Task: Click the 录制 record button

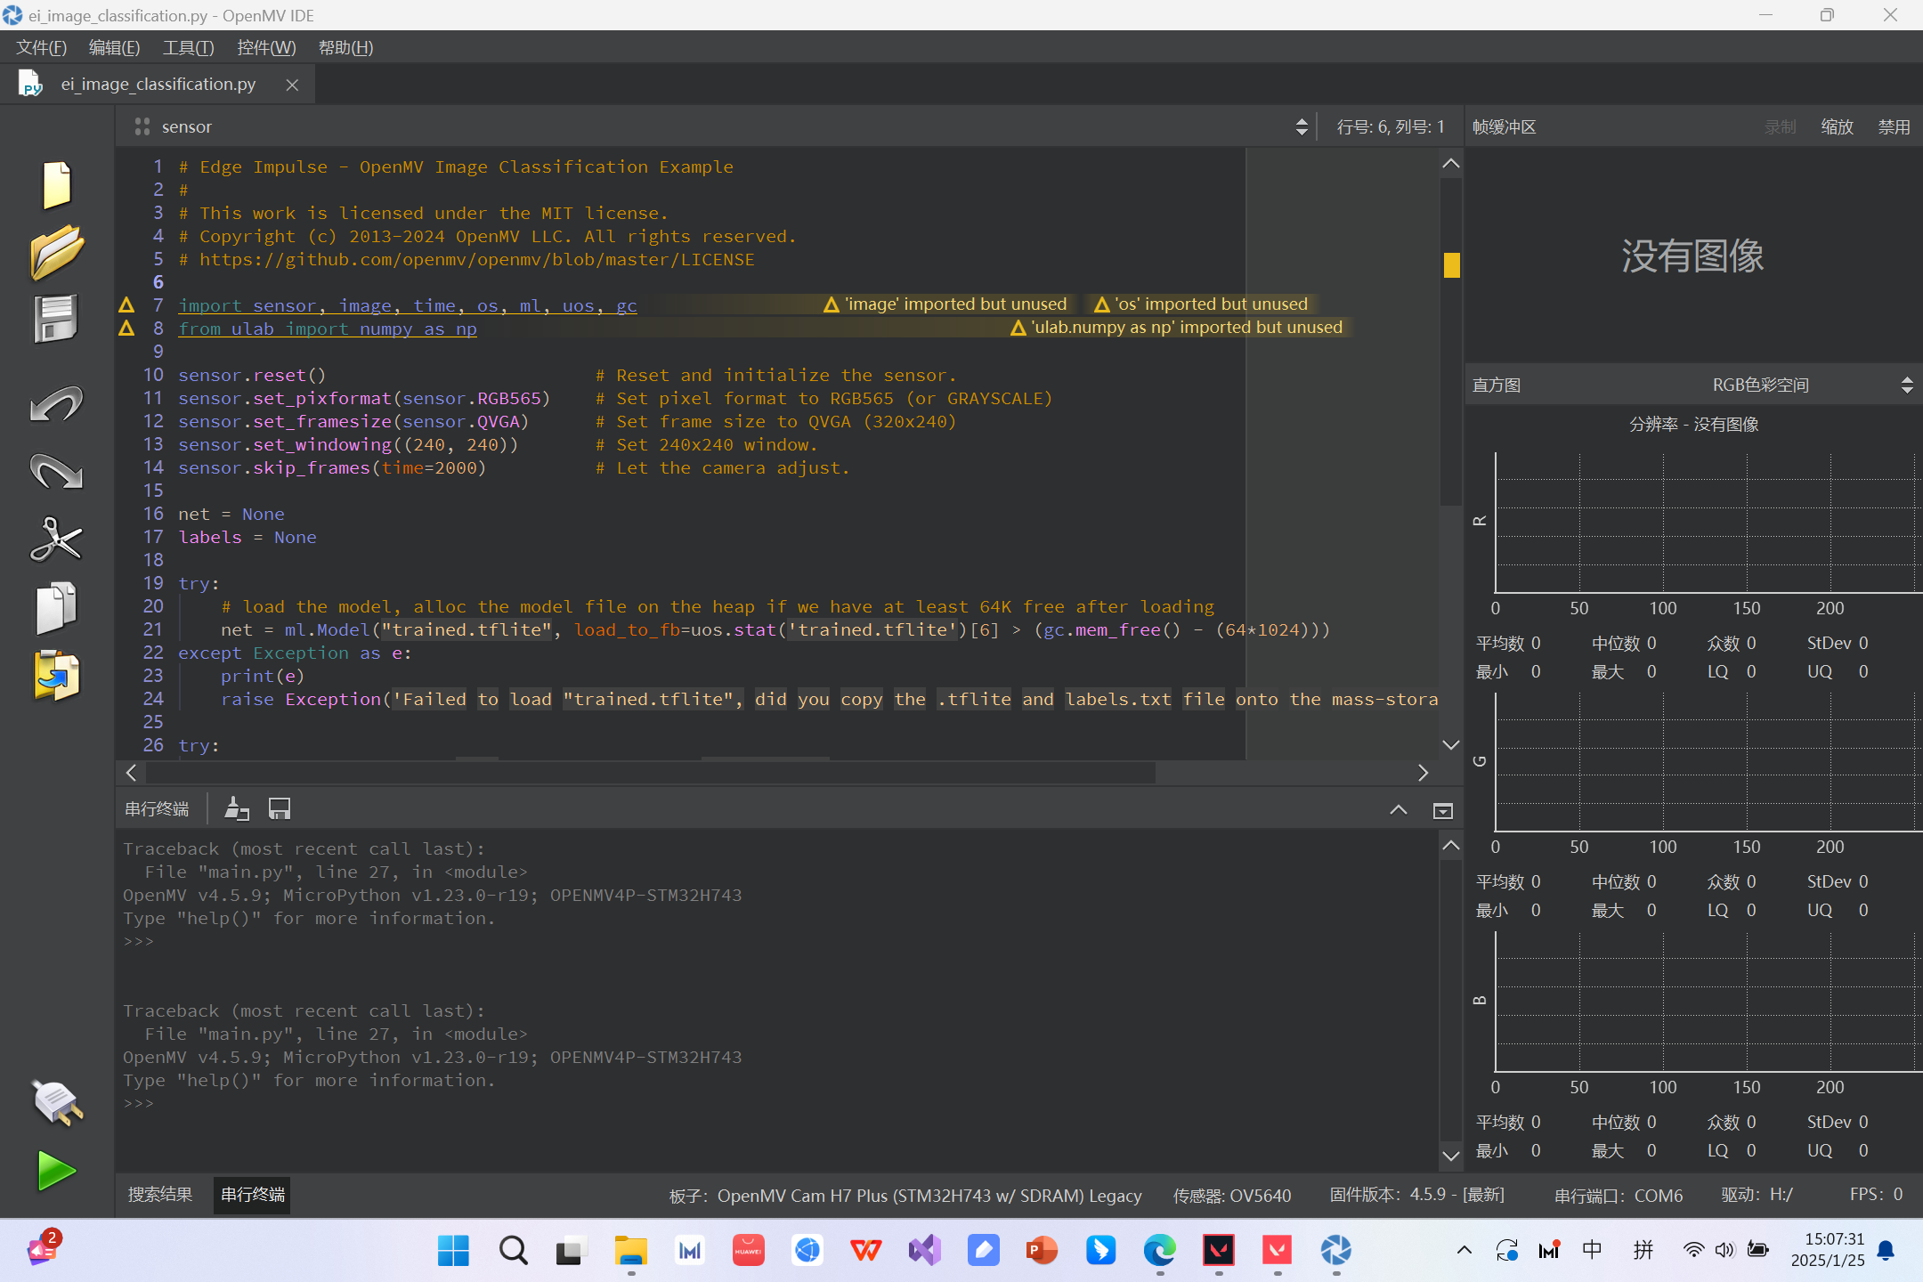Action: [x=1780, y=126]
